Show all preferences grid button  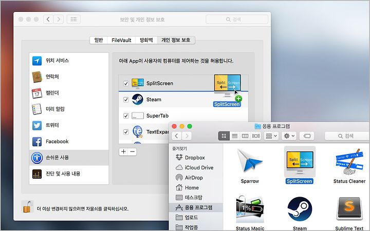pyautogui.click(x=73, y=20)
